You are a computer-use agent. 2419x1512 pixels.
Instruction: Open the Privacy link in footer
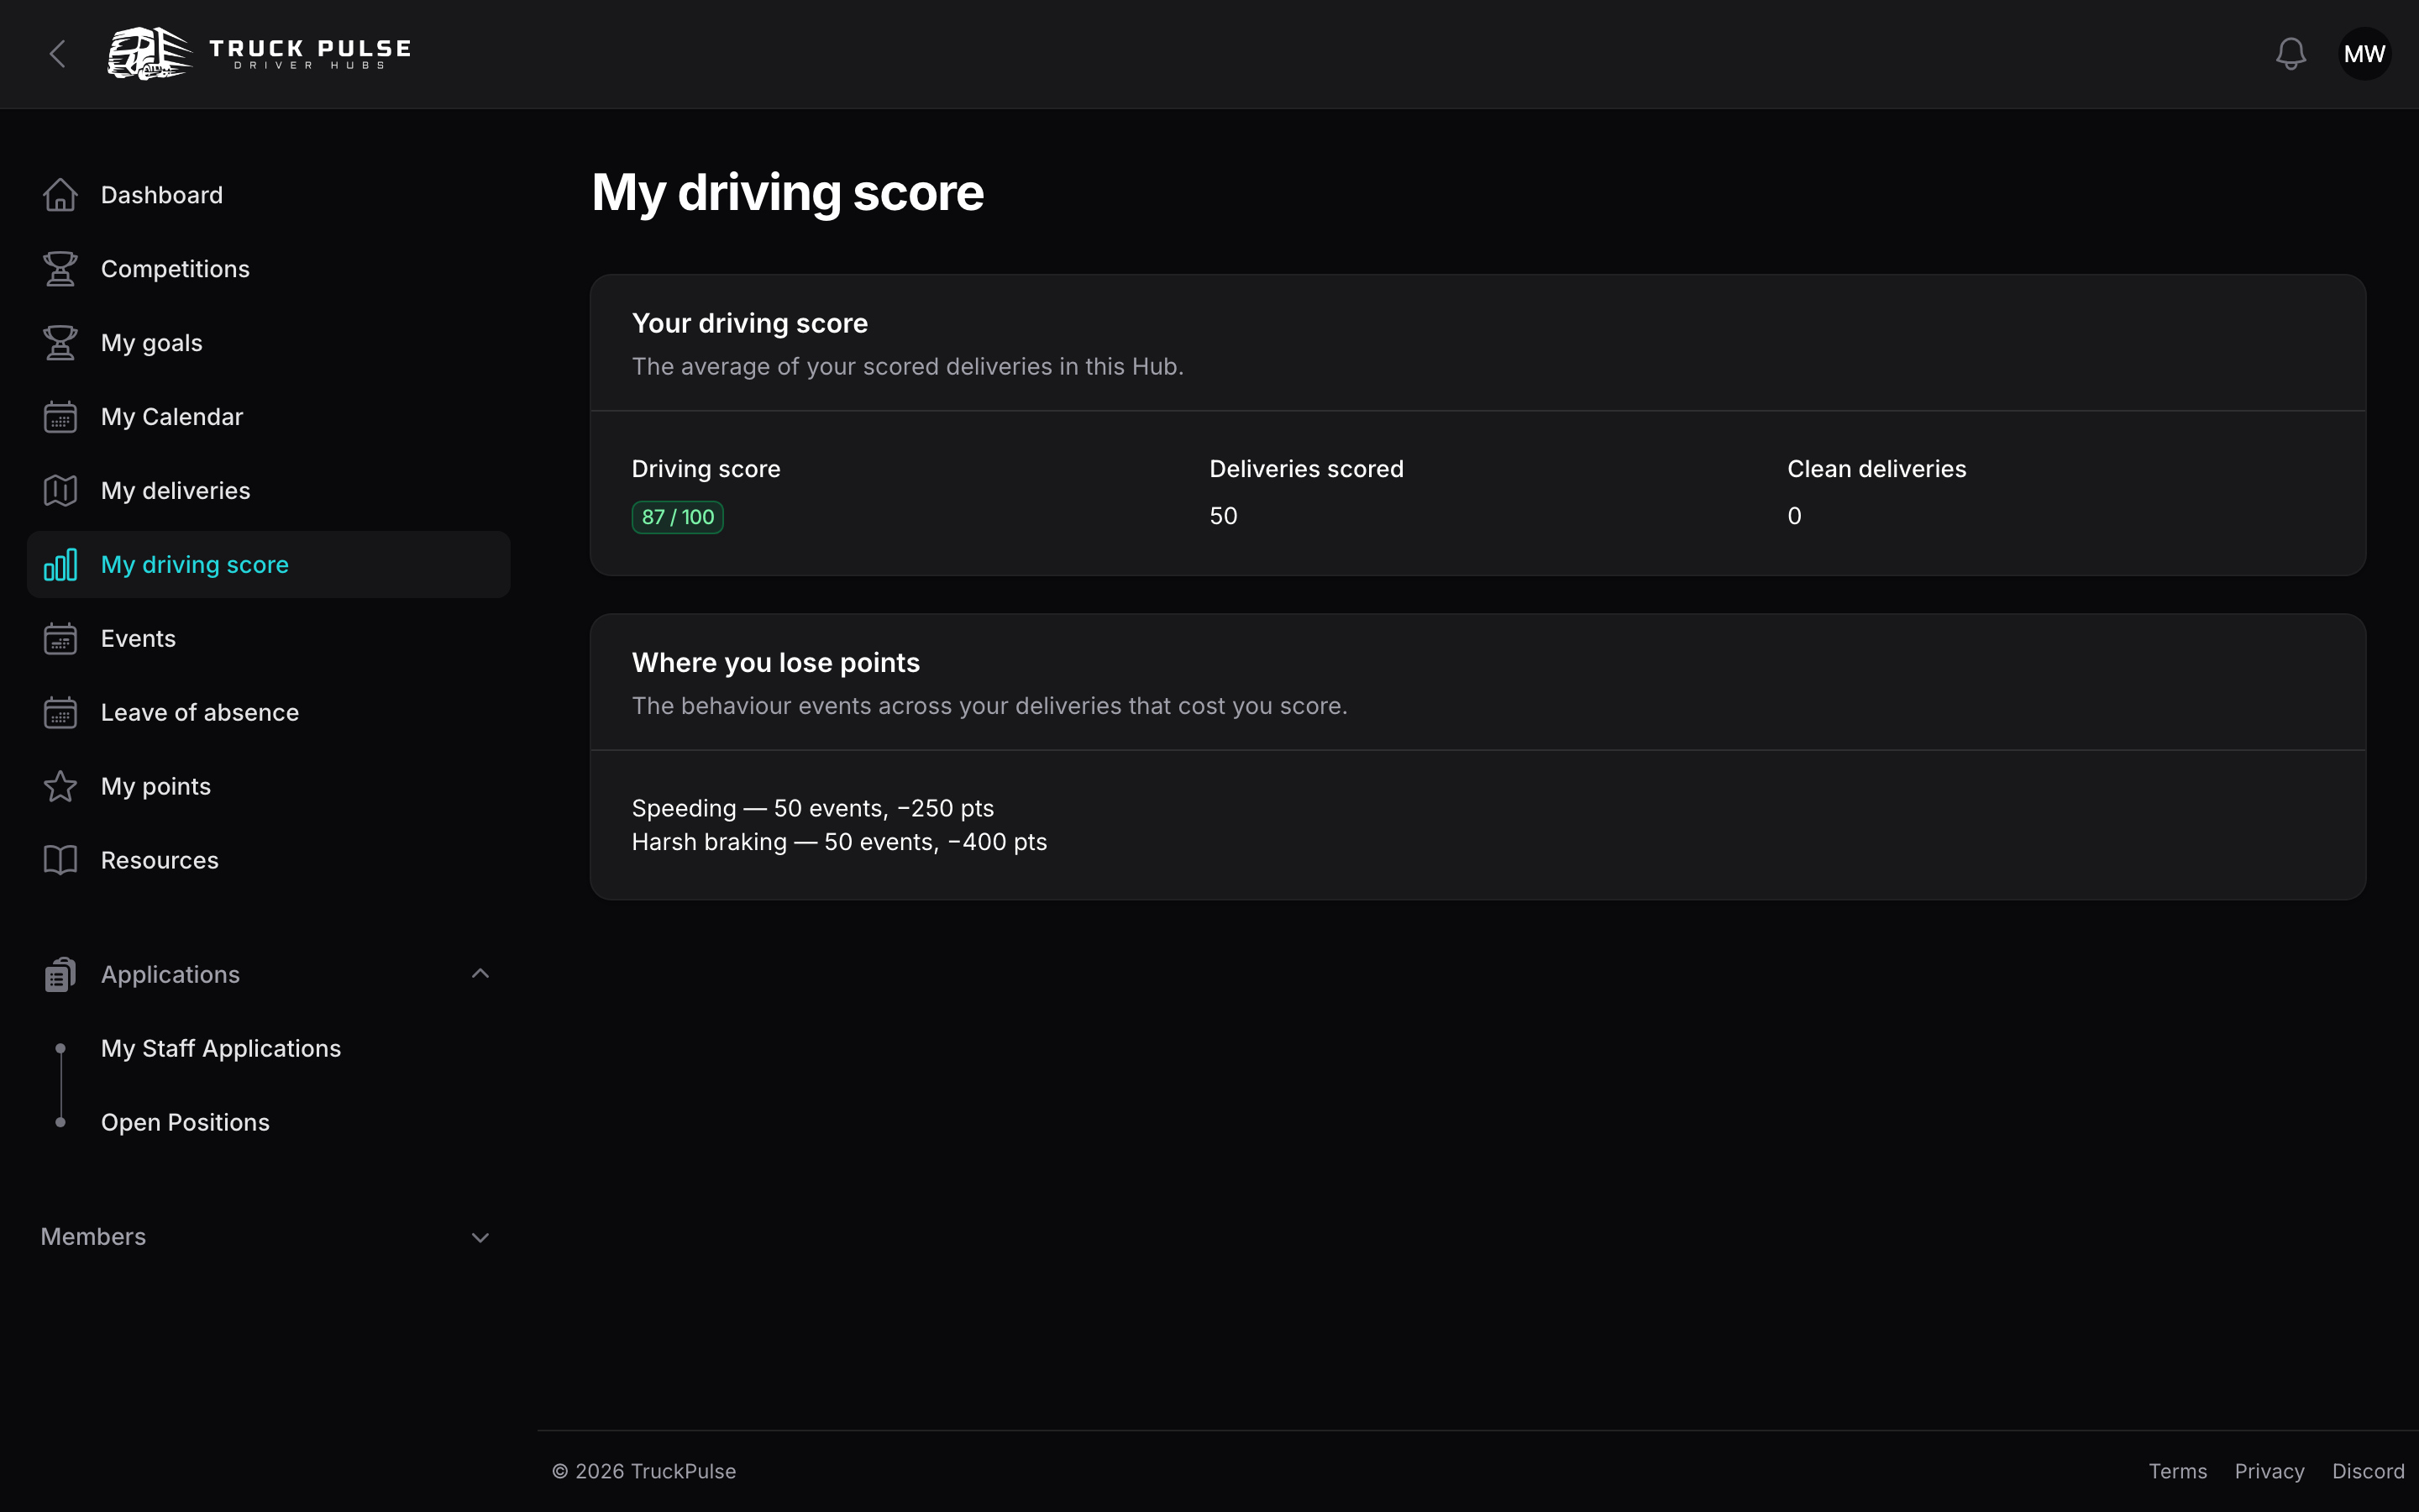[x=2269, y=1471]
